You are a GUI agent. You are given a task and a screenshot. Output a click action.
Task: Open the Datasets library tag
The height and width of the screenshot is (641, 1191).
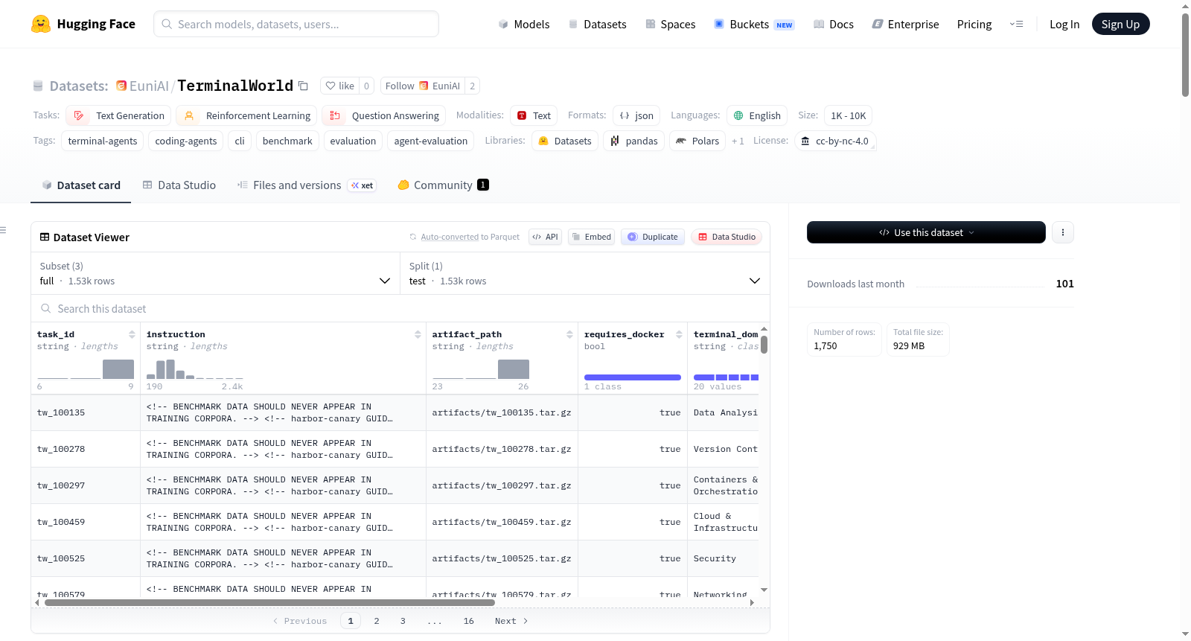click(x=565, y=141)
